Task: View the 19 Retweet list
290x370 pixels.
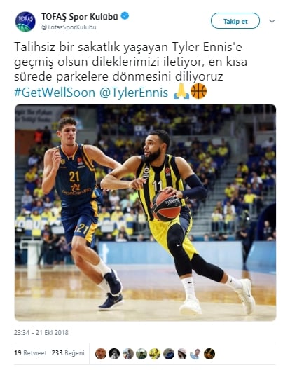Action: pyautogui.click(x=30, y=353)
